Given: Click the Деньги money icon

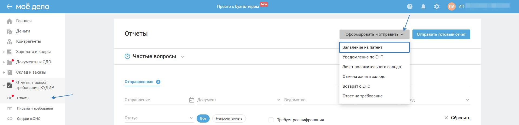Looking at the screenshot, I should 9,31.
